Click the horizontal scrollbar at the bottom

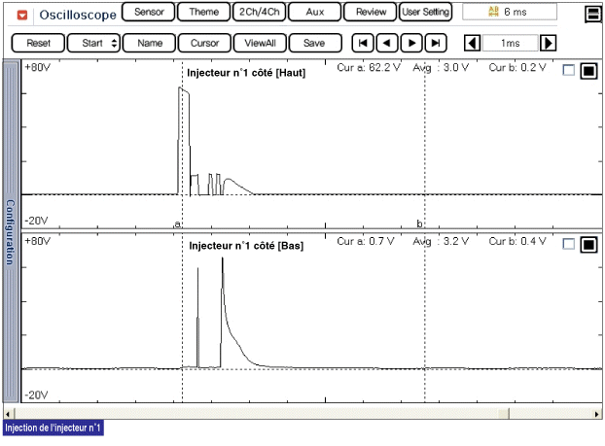(302, 413)
